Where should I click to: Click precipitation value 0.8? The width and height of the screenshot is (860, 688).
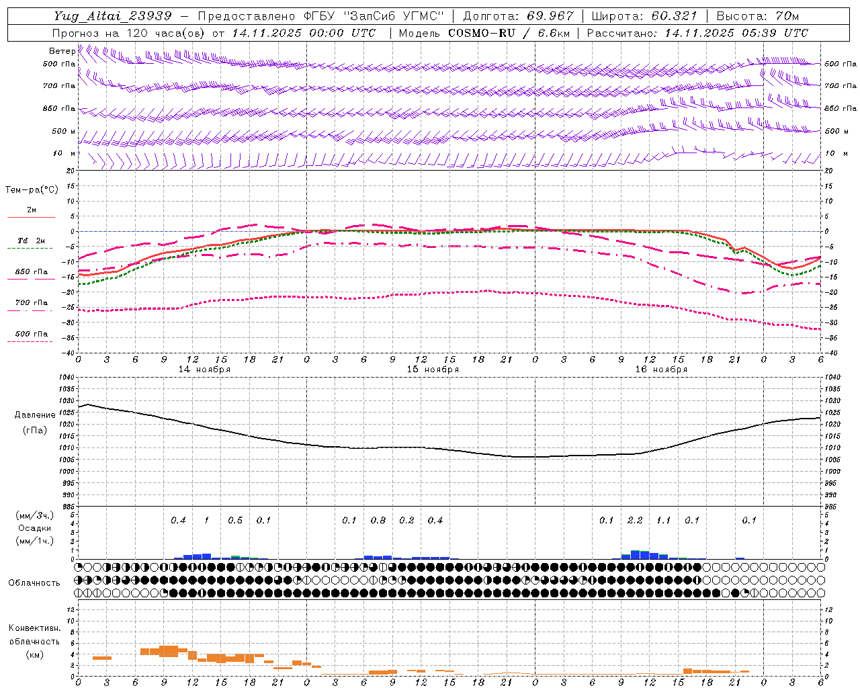378,521
